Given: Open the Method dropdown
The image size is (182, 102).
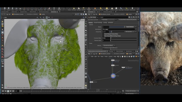Looking at the screenshot, I should point(109,45).
